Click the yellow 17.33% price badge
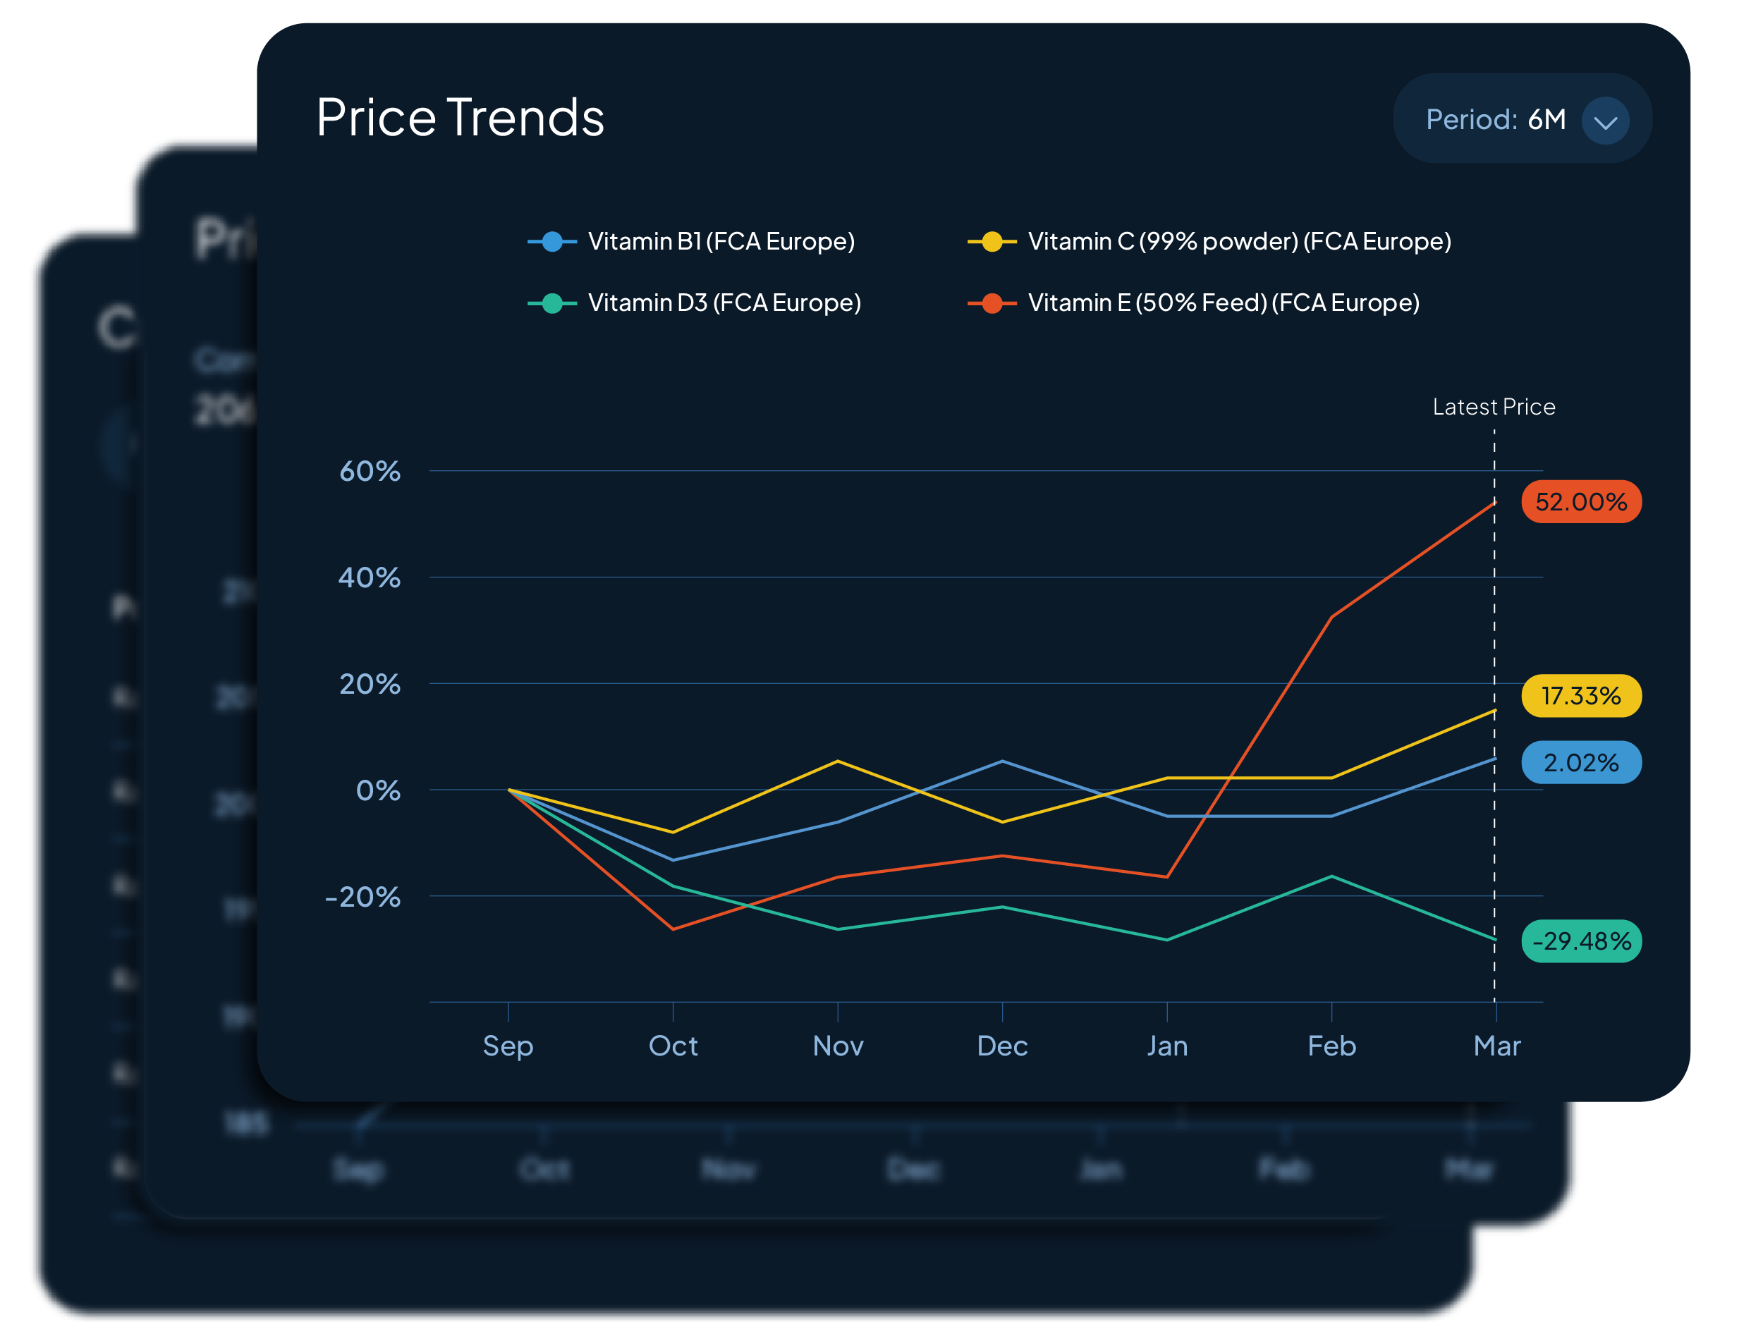 pos(1580,696)
